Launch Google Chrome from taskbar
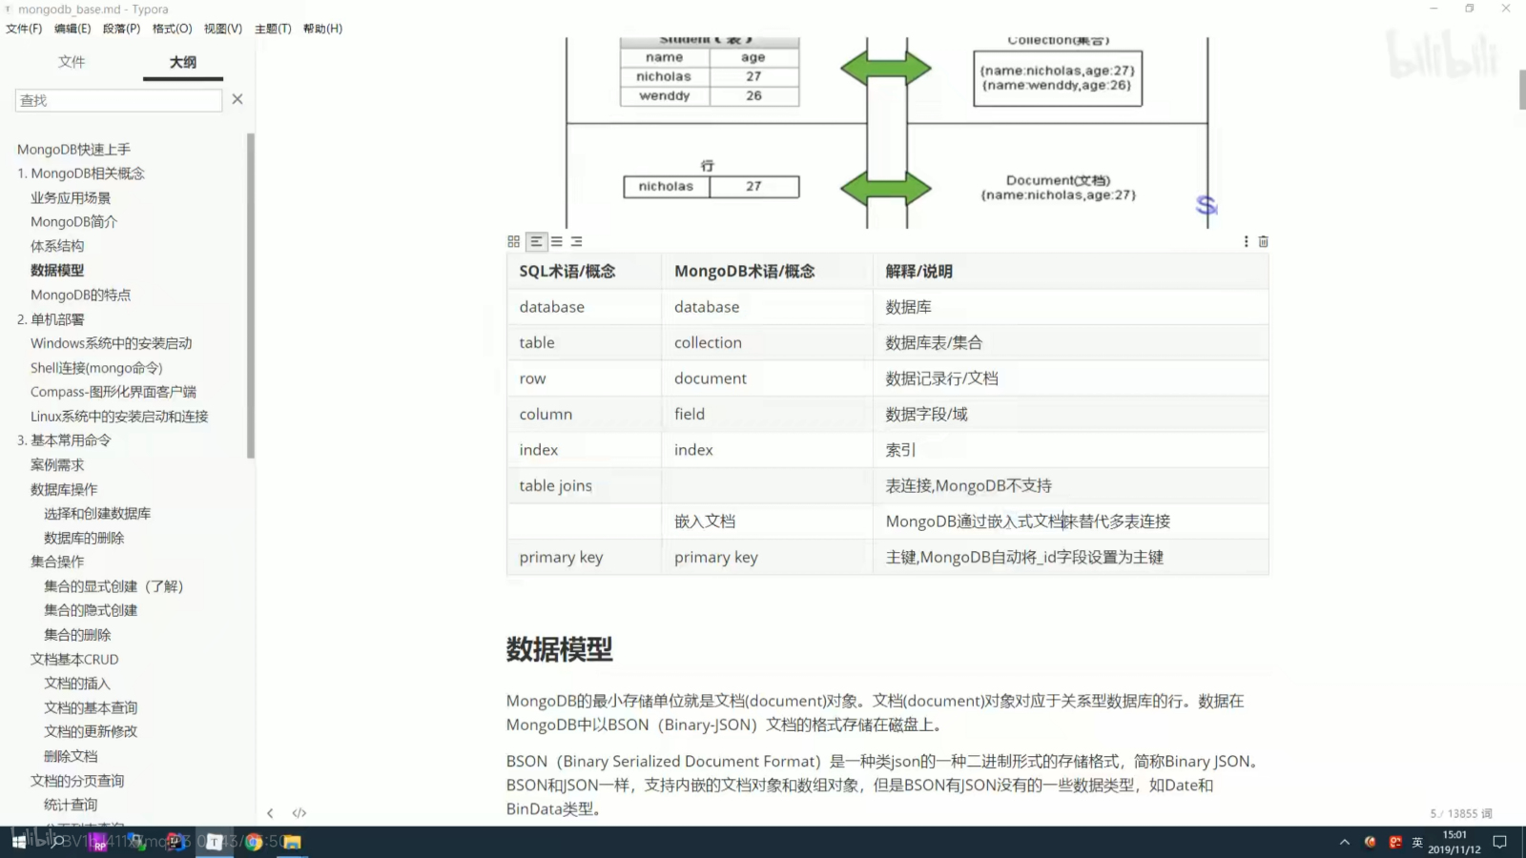Screen dimensions: 1526x858 [252, 842]
